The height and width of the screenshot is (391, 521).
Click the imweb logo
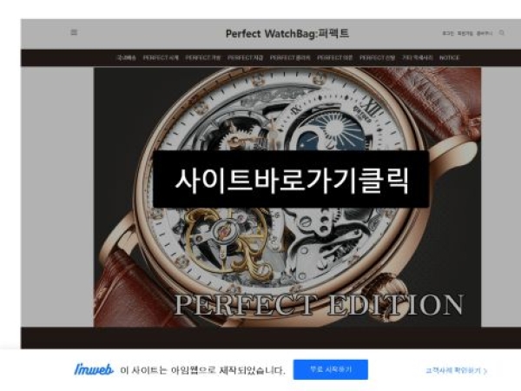(x=94, y=370)
